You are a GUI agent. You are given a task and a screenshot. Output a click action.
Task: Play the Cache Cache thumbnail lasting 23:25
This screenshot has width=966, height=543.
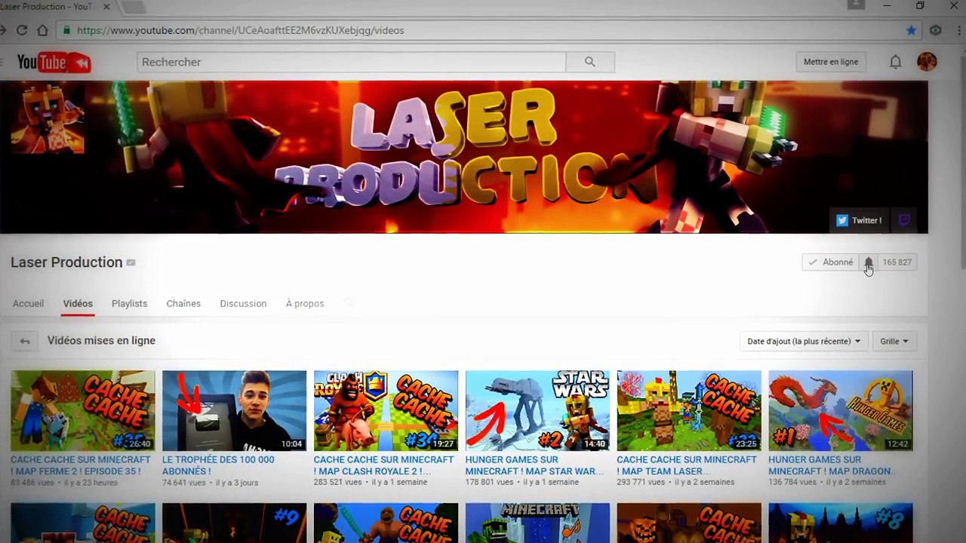coord(689,411)
